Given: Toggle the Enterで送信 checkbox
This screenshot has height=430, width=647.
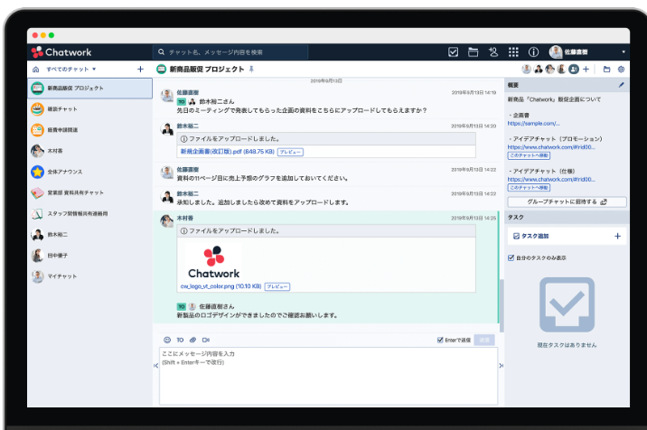Looking at the screenshot, I should coord(440,340).
